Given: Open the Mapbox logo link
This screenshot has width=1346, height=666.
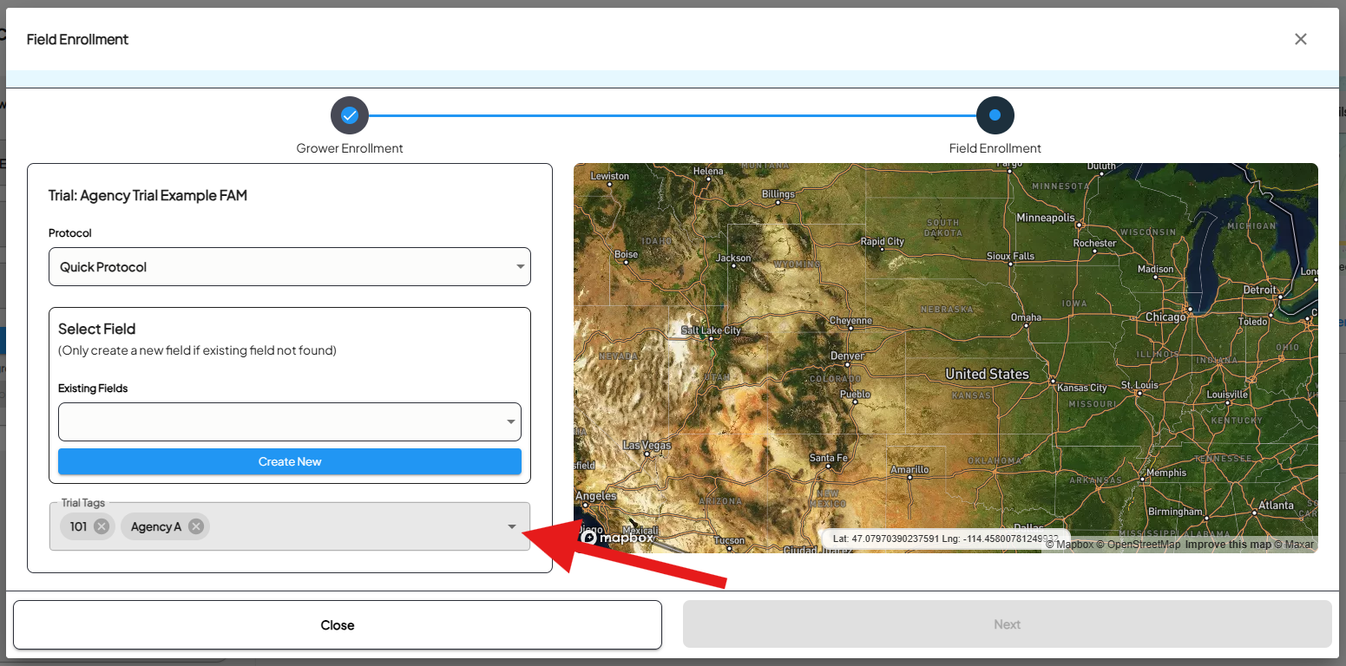Looking at the screenshot, I should pos(617,538).
